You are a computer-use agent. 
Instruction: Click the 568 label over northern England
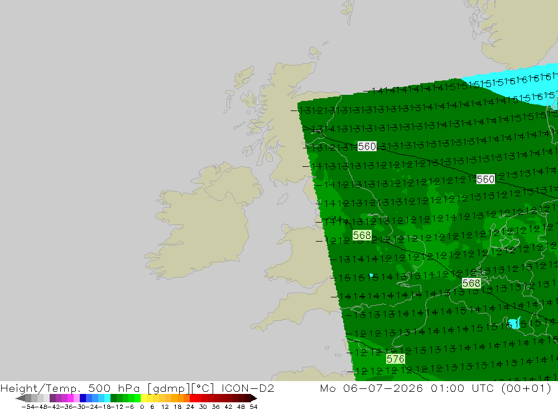(362, 235)
